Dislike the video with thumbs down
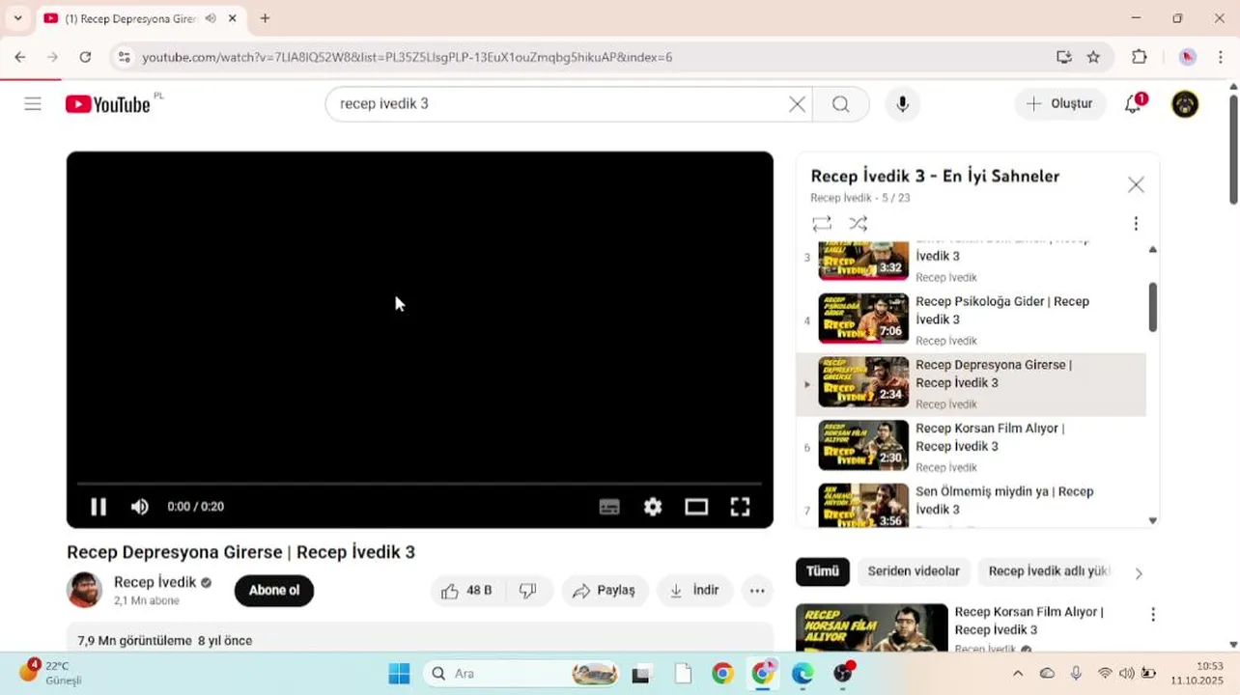Viewport: 1240px width, 695px height. coord(528,591)
